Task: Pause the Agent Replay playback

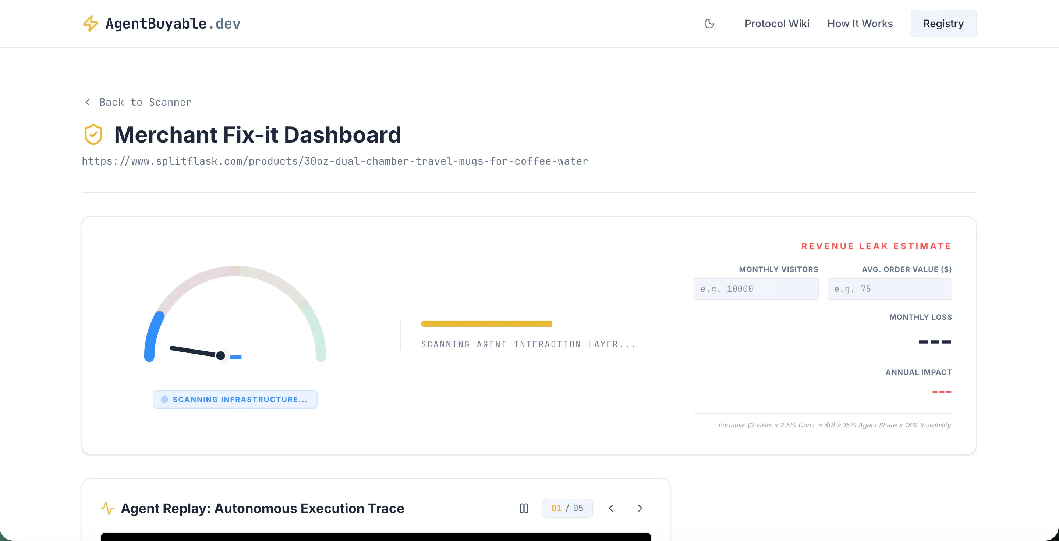Action: tap(524, 508)
